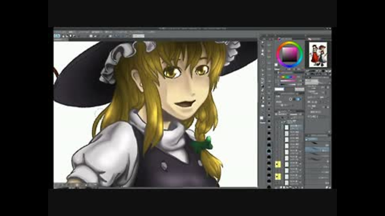
Task: Click the white label box in the command bar
Action: 138,36
